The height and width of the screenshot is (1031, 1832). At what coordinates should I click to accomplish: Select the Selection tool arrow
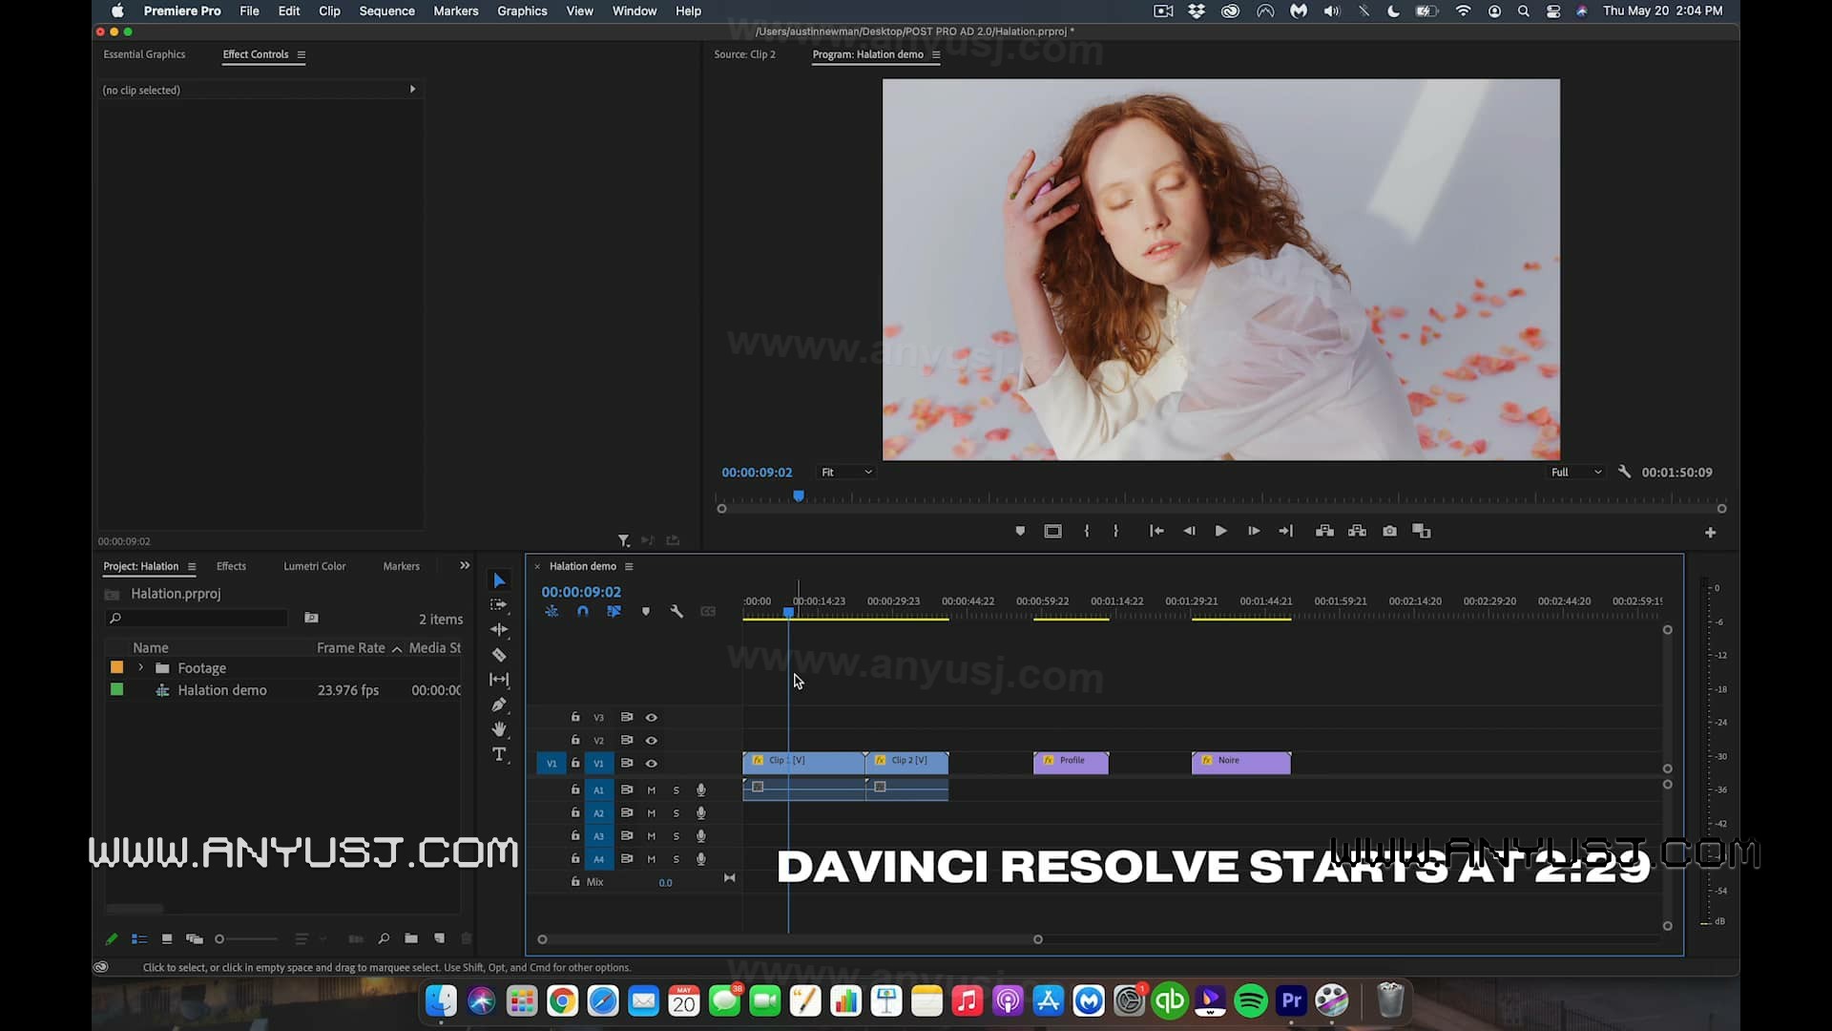click(x=499, y=580)
